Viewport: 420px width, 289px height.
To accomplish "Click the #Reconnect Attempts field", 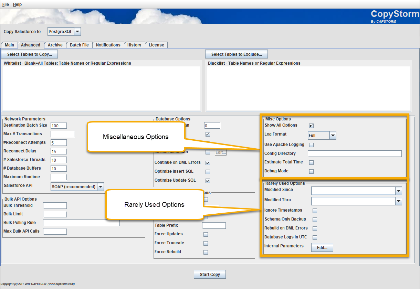I will (59, 143).
